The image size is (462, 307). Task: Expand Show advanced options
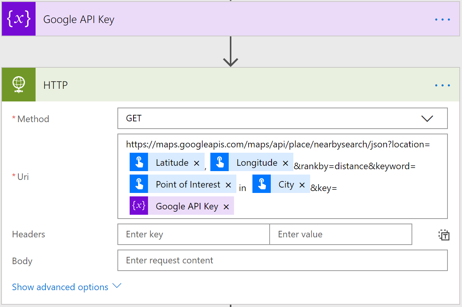coord(67,287)
